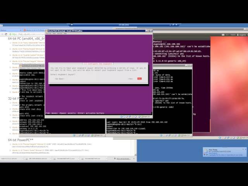
Task: Open first downloaded file in downloads bar
Action: [x=10, y=158]
